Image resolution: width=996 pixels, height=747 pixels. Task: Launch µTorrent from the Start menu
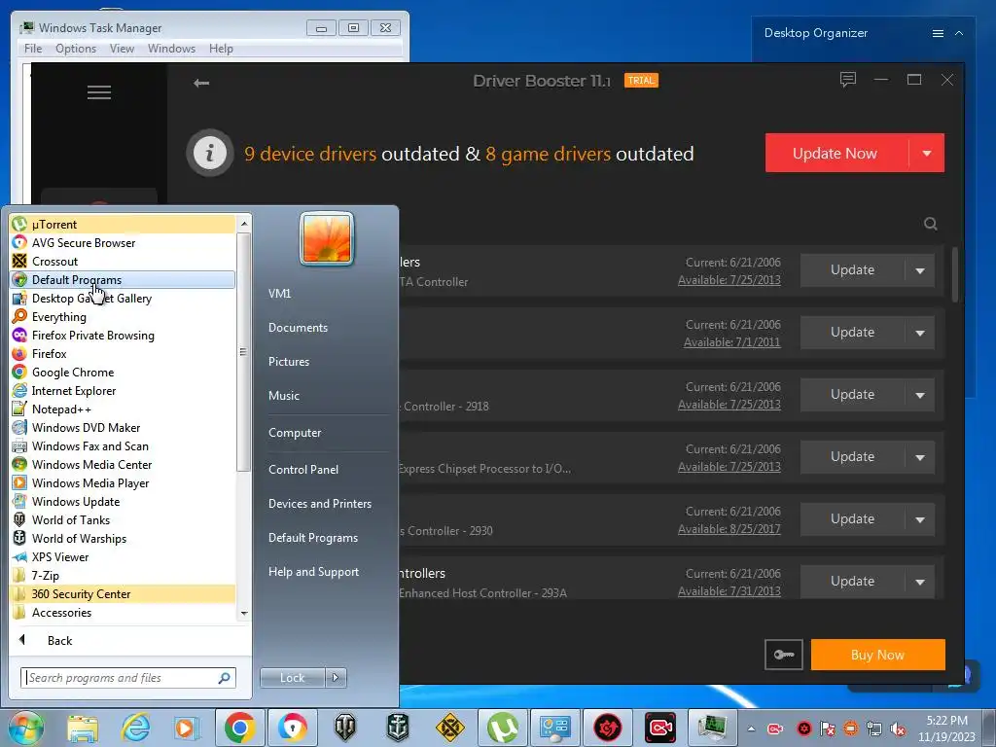123,225
